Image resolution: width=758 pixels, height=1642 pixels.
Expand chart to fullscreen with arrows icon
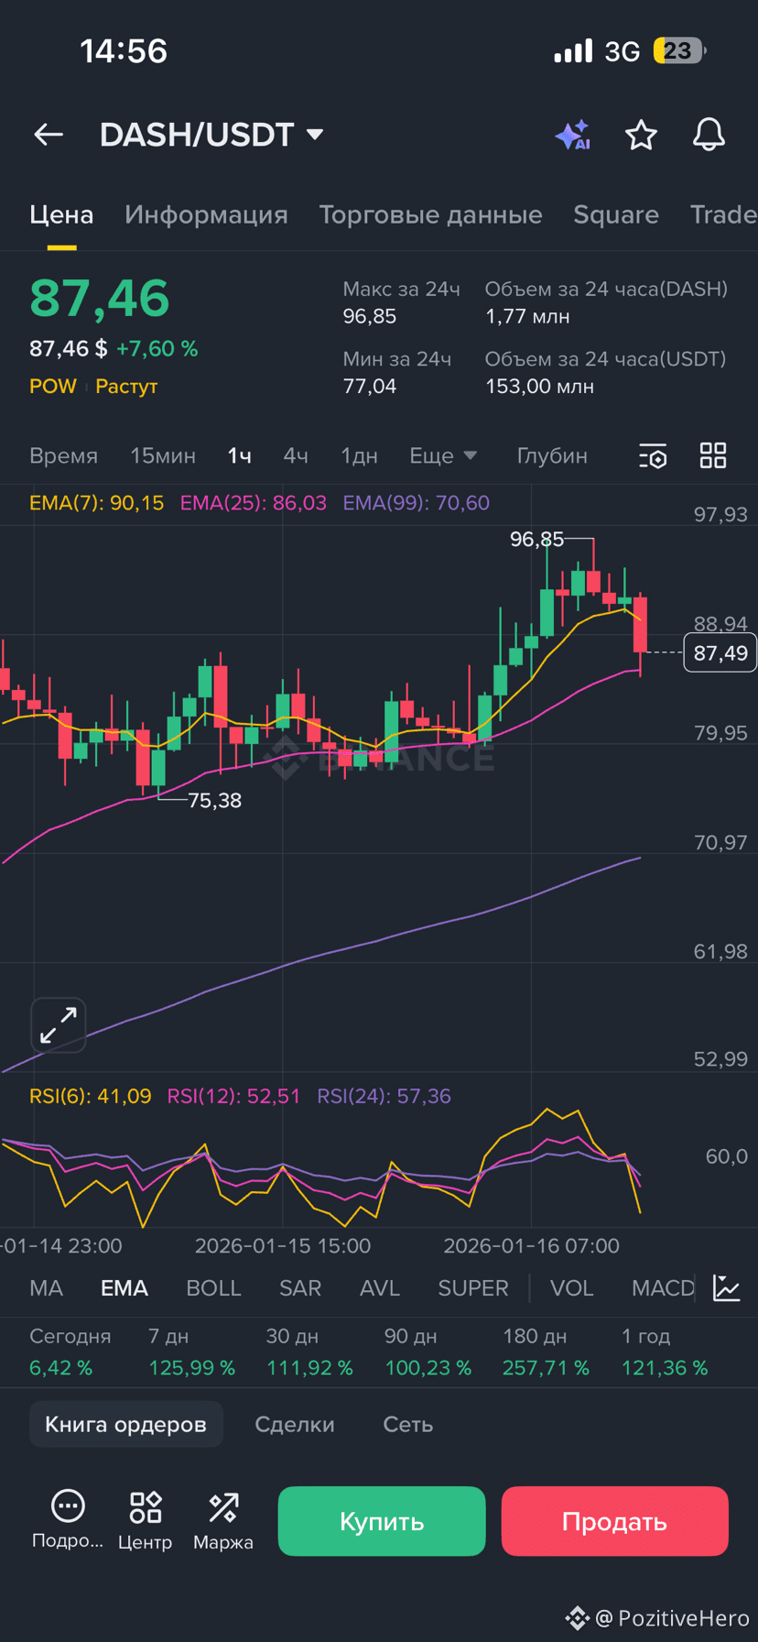(x=59, y=1024)
